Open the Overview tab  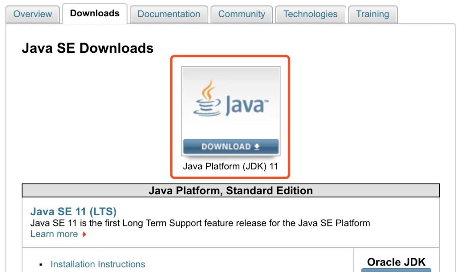click(x=33, y=14)
